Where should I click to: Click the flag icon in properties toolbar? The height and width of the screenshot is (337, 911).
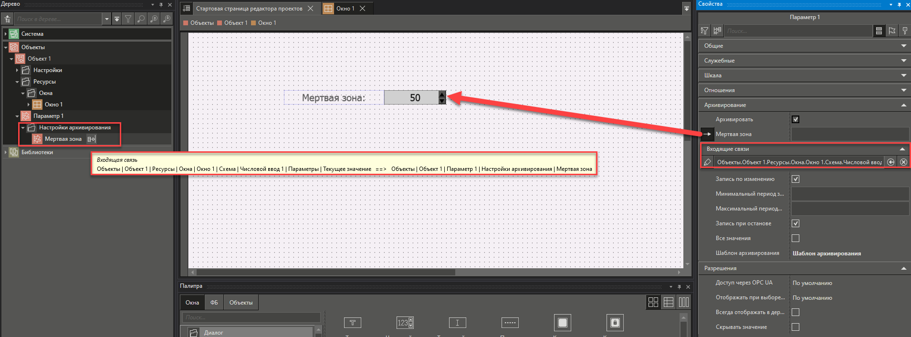click(892, 31)
